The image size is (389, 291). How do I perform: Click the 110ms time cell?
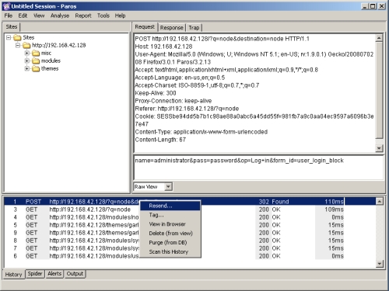tap(334, 202)
